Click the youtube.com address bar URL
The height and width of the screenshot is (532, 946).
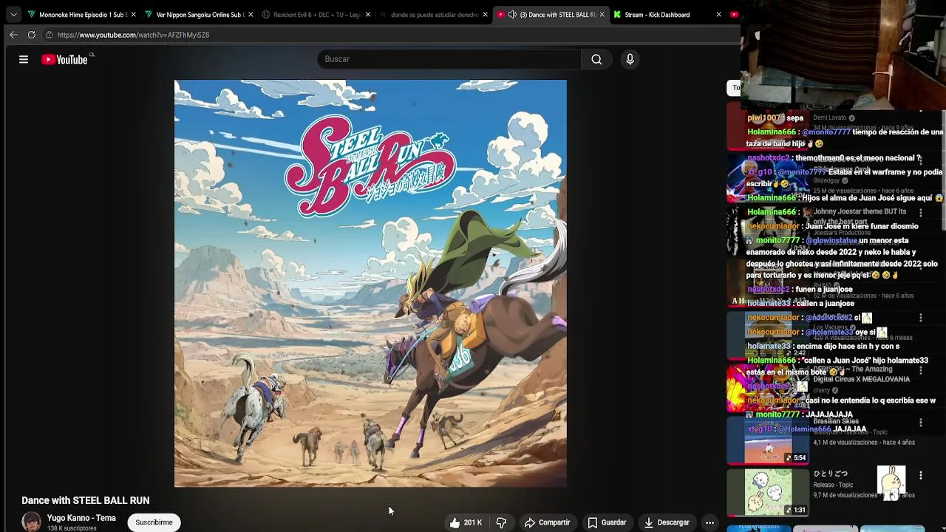[133, 35]
